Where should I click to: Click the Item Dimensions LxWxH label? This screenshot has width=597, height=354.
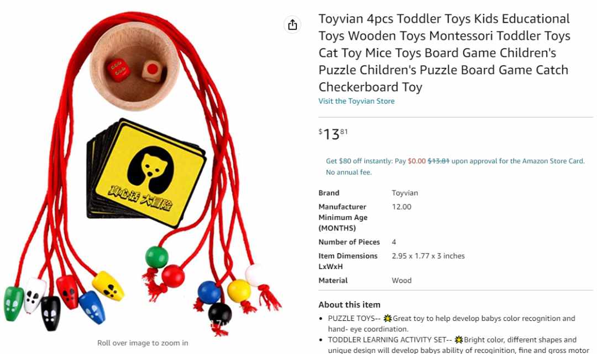click(x=348, y=261)
